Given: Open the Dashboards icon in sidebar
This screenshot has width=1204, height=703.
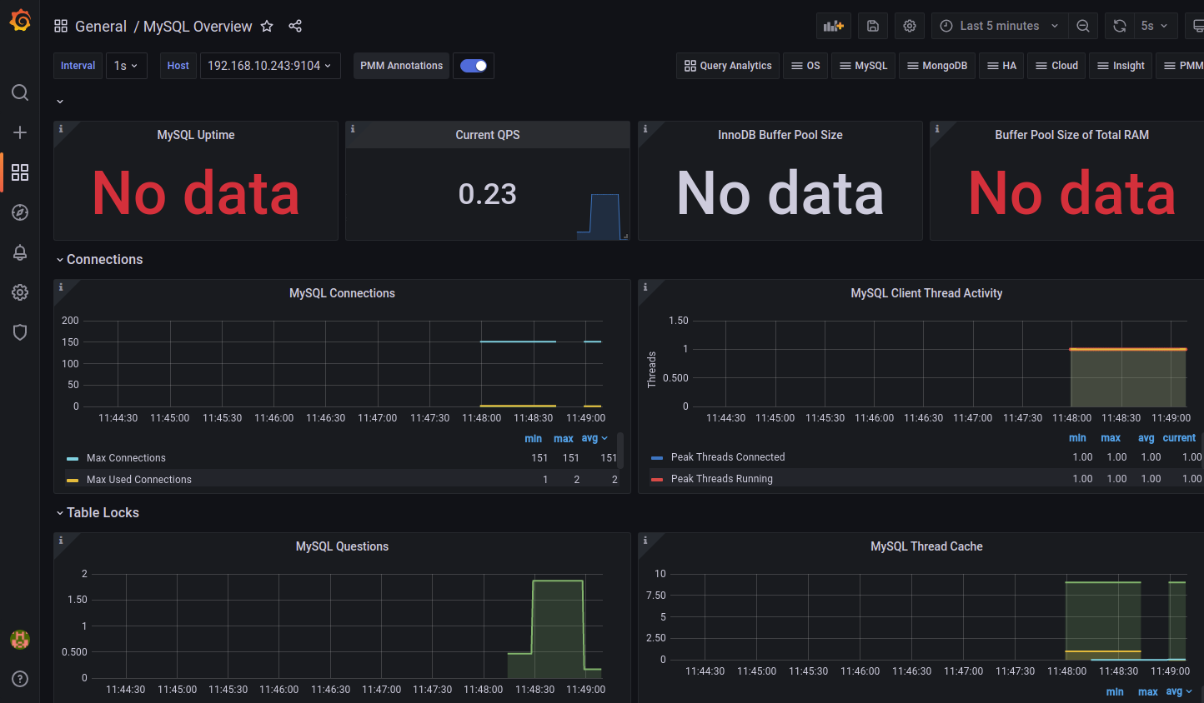Looking at the screenshot, I should [x=20, y=172].
